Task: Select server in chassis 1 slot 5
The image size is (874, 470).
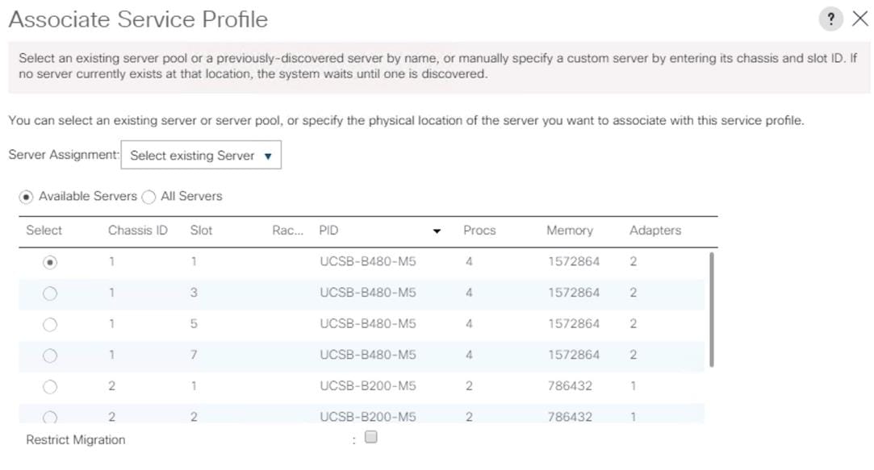Action: pos(50,325)
